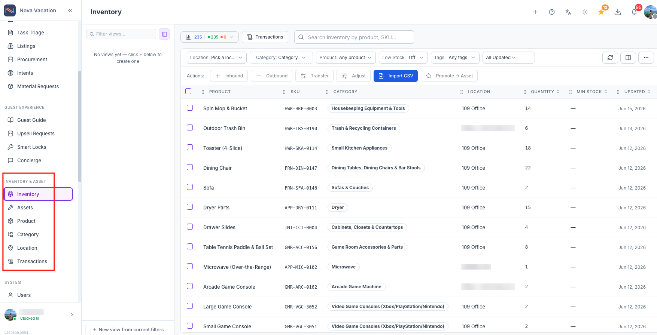The height and width of the screenshot is (335, 657).
Task: Click the Adjust action button
Action: pos(354,76)
